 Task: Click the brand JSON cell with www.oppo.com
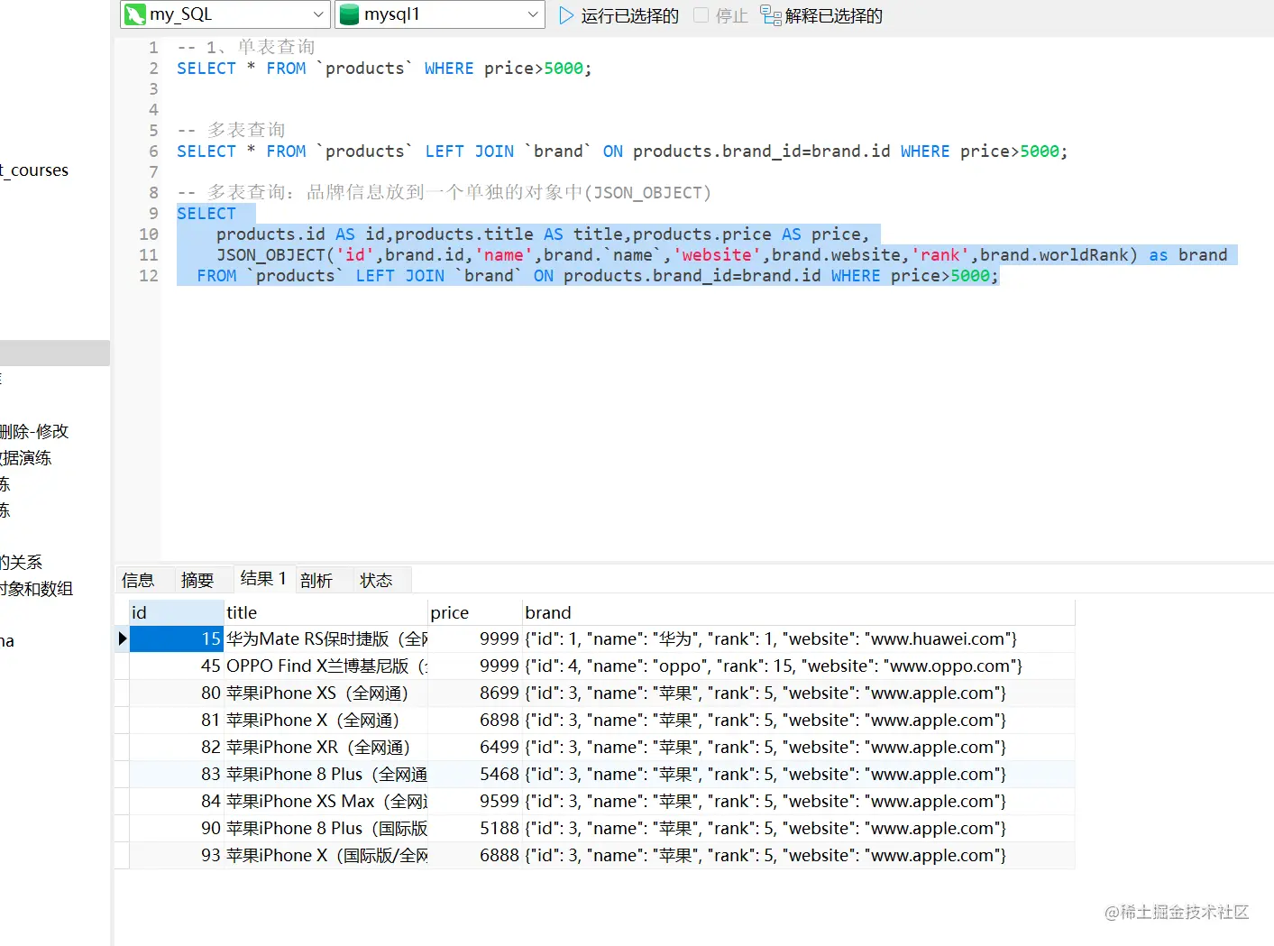pos(799,666)
